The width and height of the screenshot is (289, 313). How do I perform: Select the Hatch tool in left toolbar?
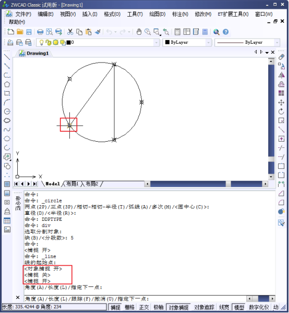[x=7, y=184]
